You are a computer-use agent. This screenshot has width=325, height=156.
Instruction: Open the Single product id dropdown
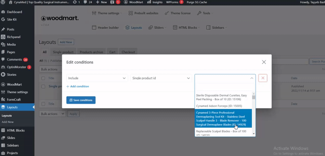point(161,78)
